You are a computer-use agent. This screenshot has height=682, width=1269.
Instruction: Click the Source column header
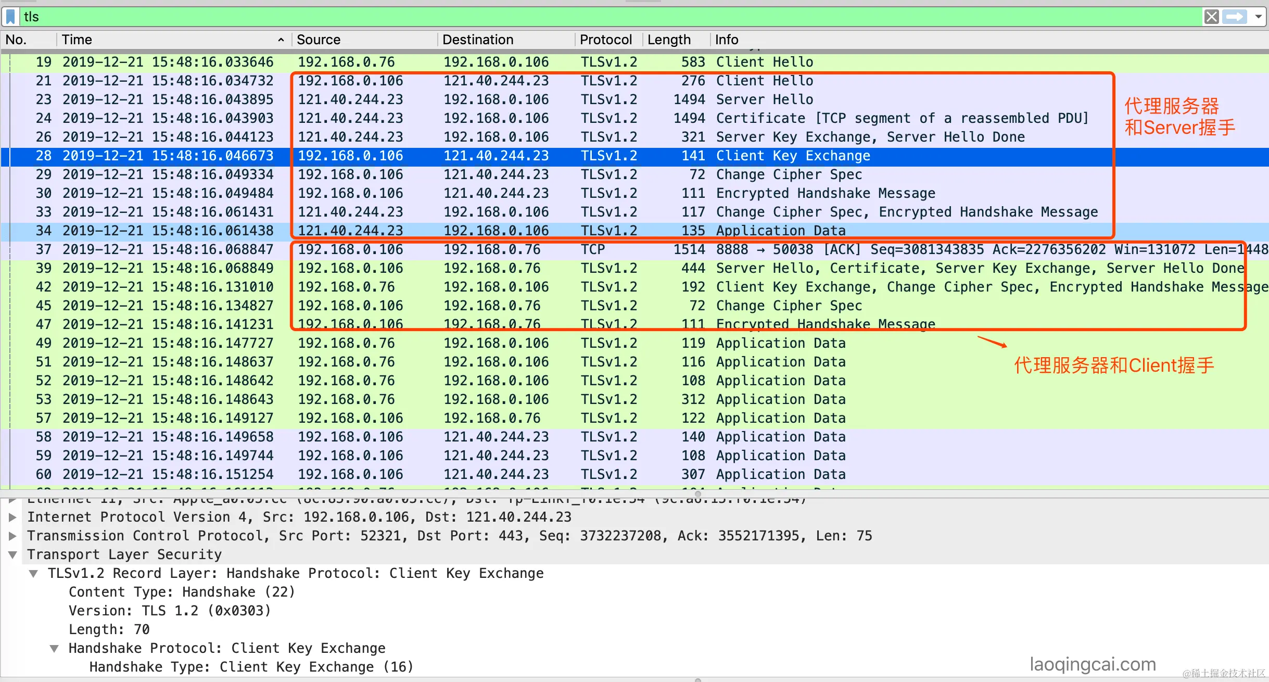[318, 40]
